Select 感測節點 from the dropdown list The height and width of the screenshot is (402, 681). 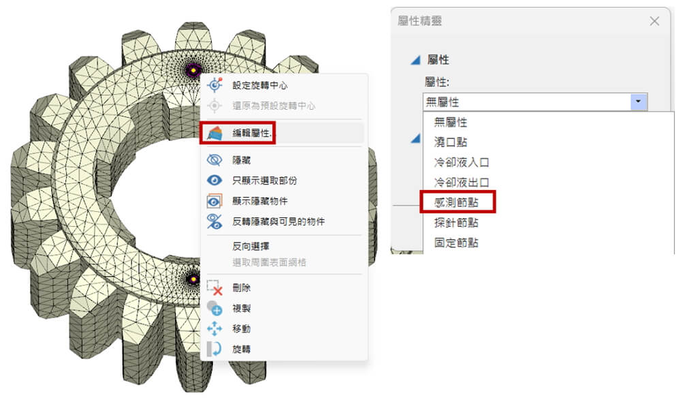[x=456, y=202]
